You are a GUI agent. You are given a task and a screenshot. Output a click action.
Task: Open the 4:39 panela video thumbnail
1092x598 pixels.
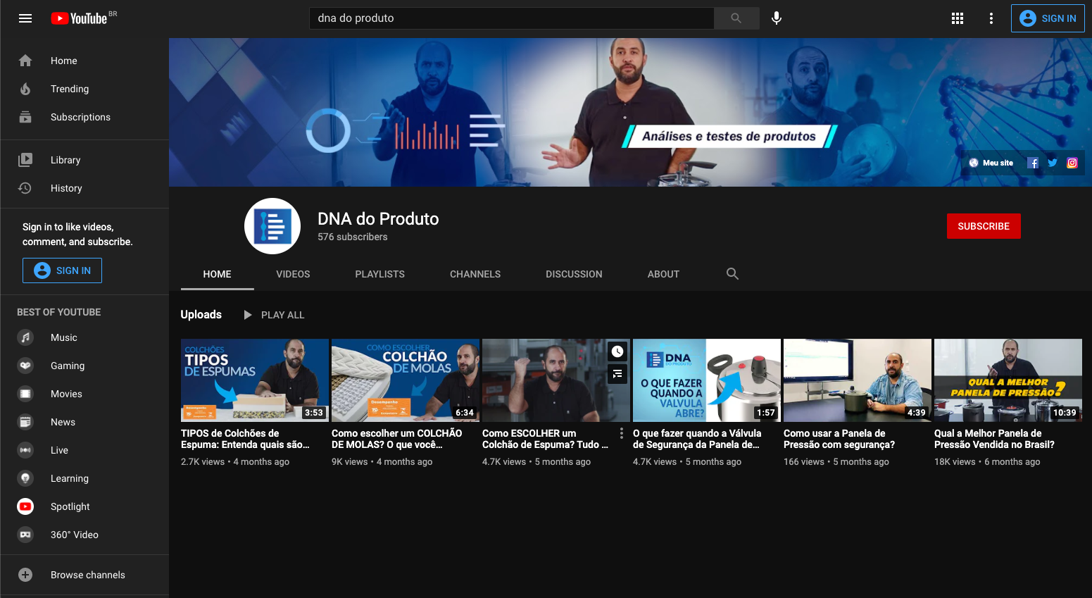click(x=858, y=380)
